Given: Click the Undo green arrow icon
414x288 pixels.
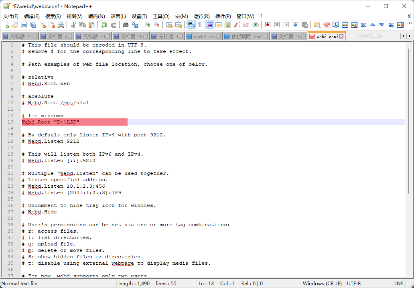Looking at the screenshot, I should pos(104,25).
